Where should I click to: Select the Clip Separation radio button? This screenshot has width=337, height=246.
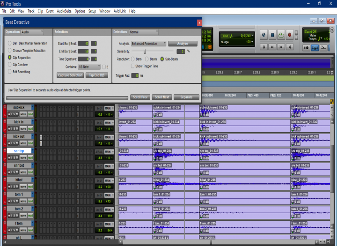9,58
